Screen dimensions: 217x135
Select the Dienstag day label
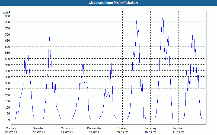(x=39, y=128)
